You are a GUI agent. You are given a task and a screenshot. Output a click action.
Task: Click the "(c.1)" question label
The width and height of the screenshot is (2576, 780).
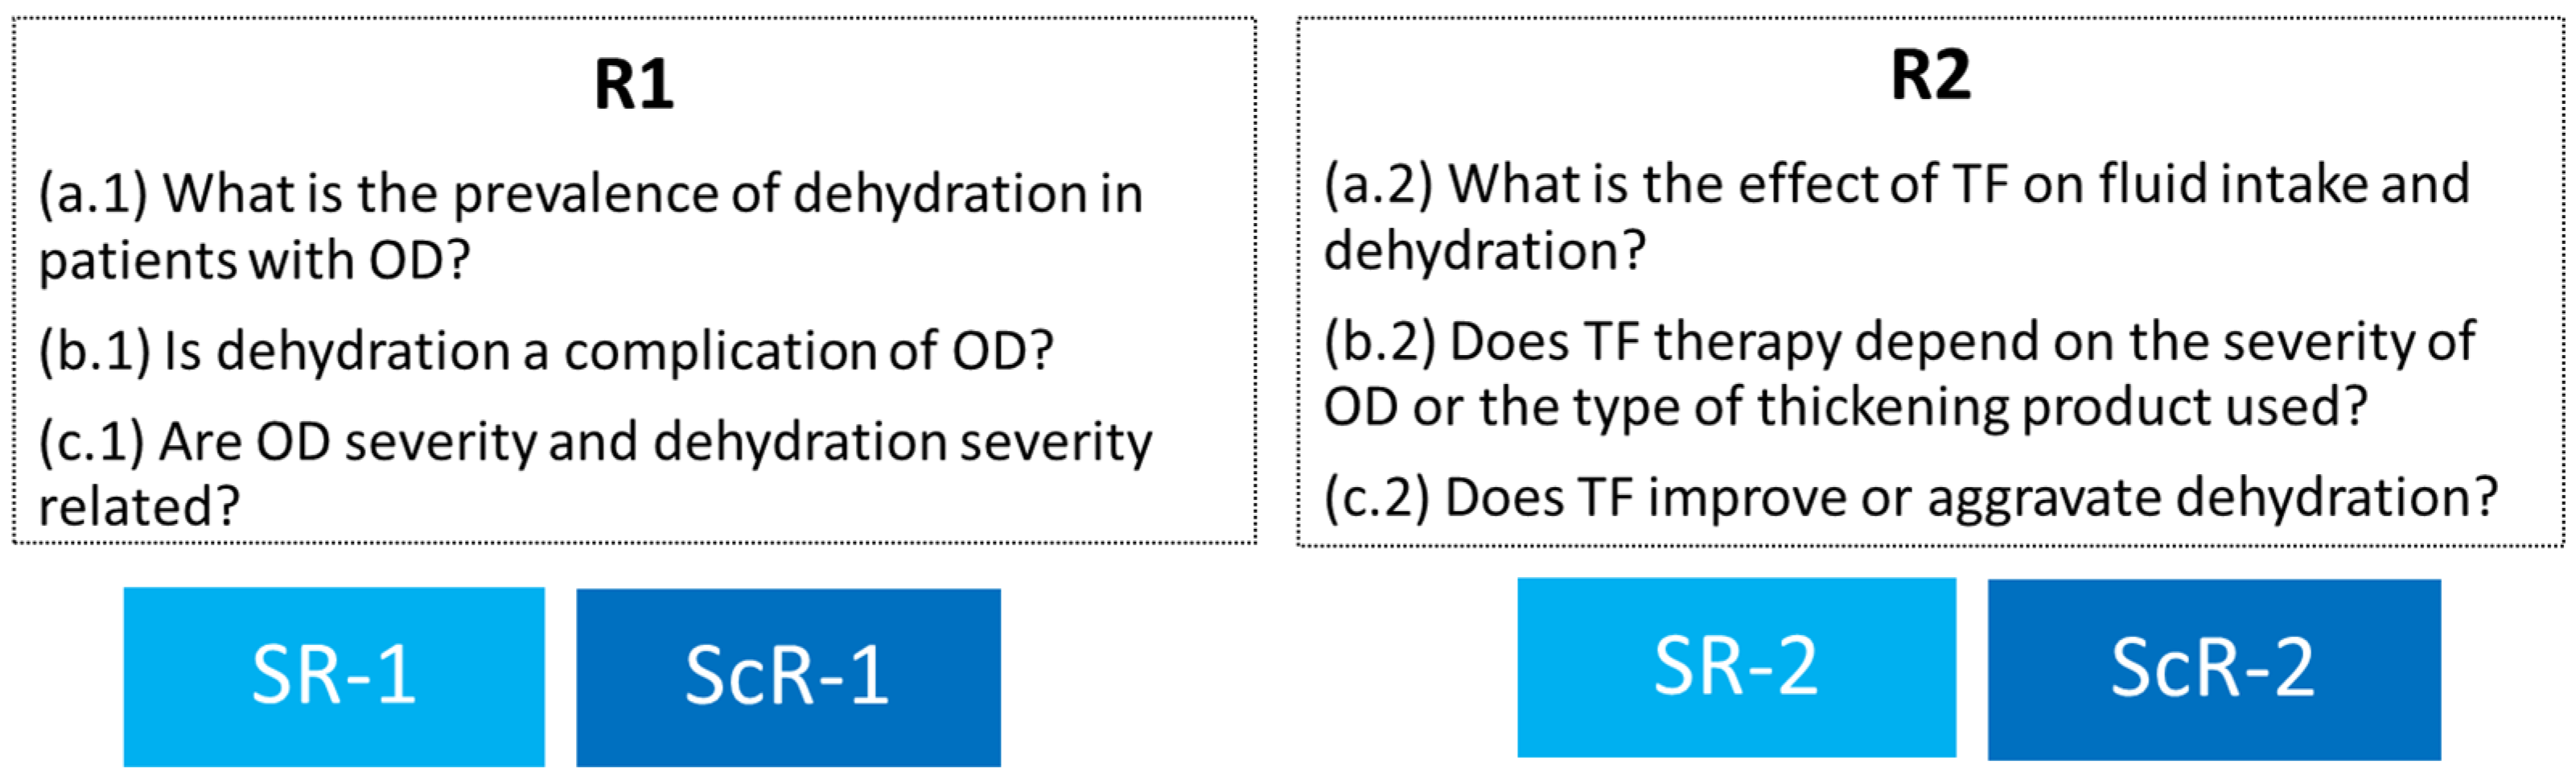pyautogui.click(x=91, y=441)
